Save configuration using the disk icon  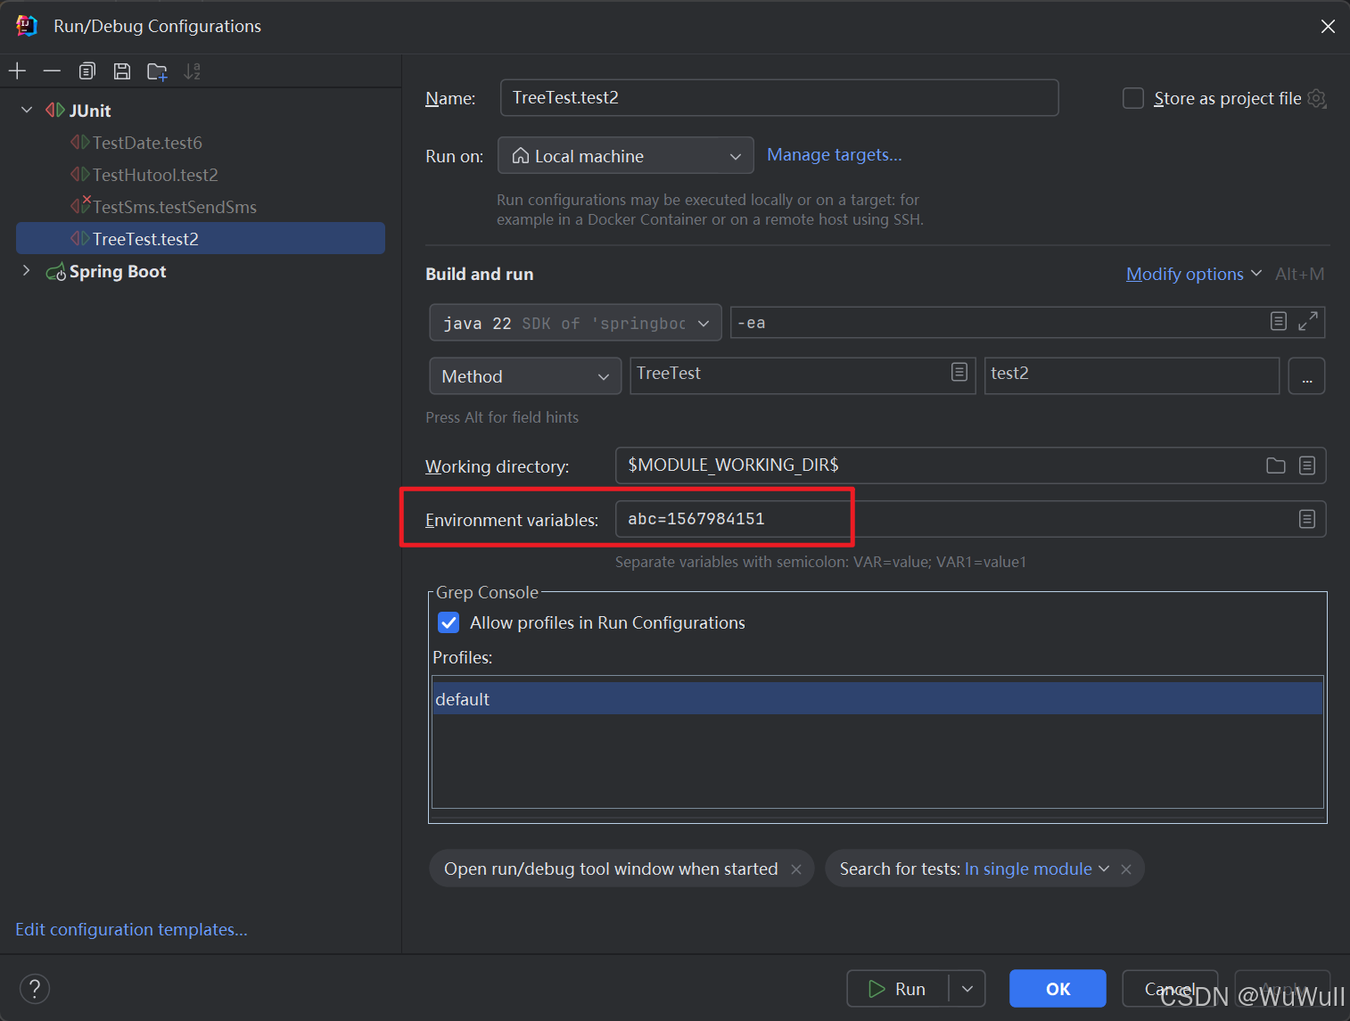(122, 71)
